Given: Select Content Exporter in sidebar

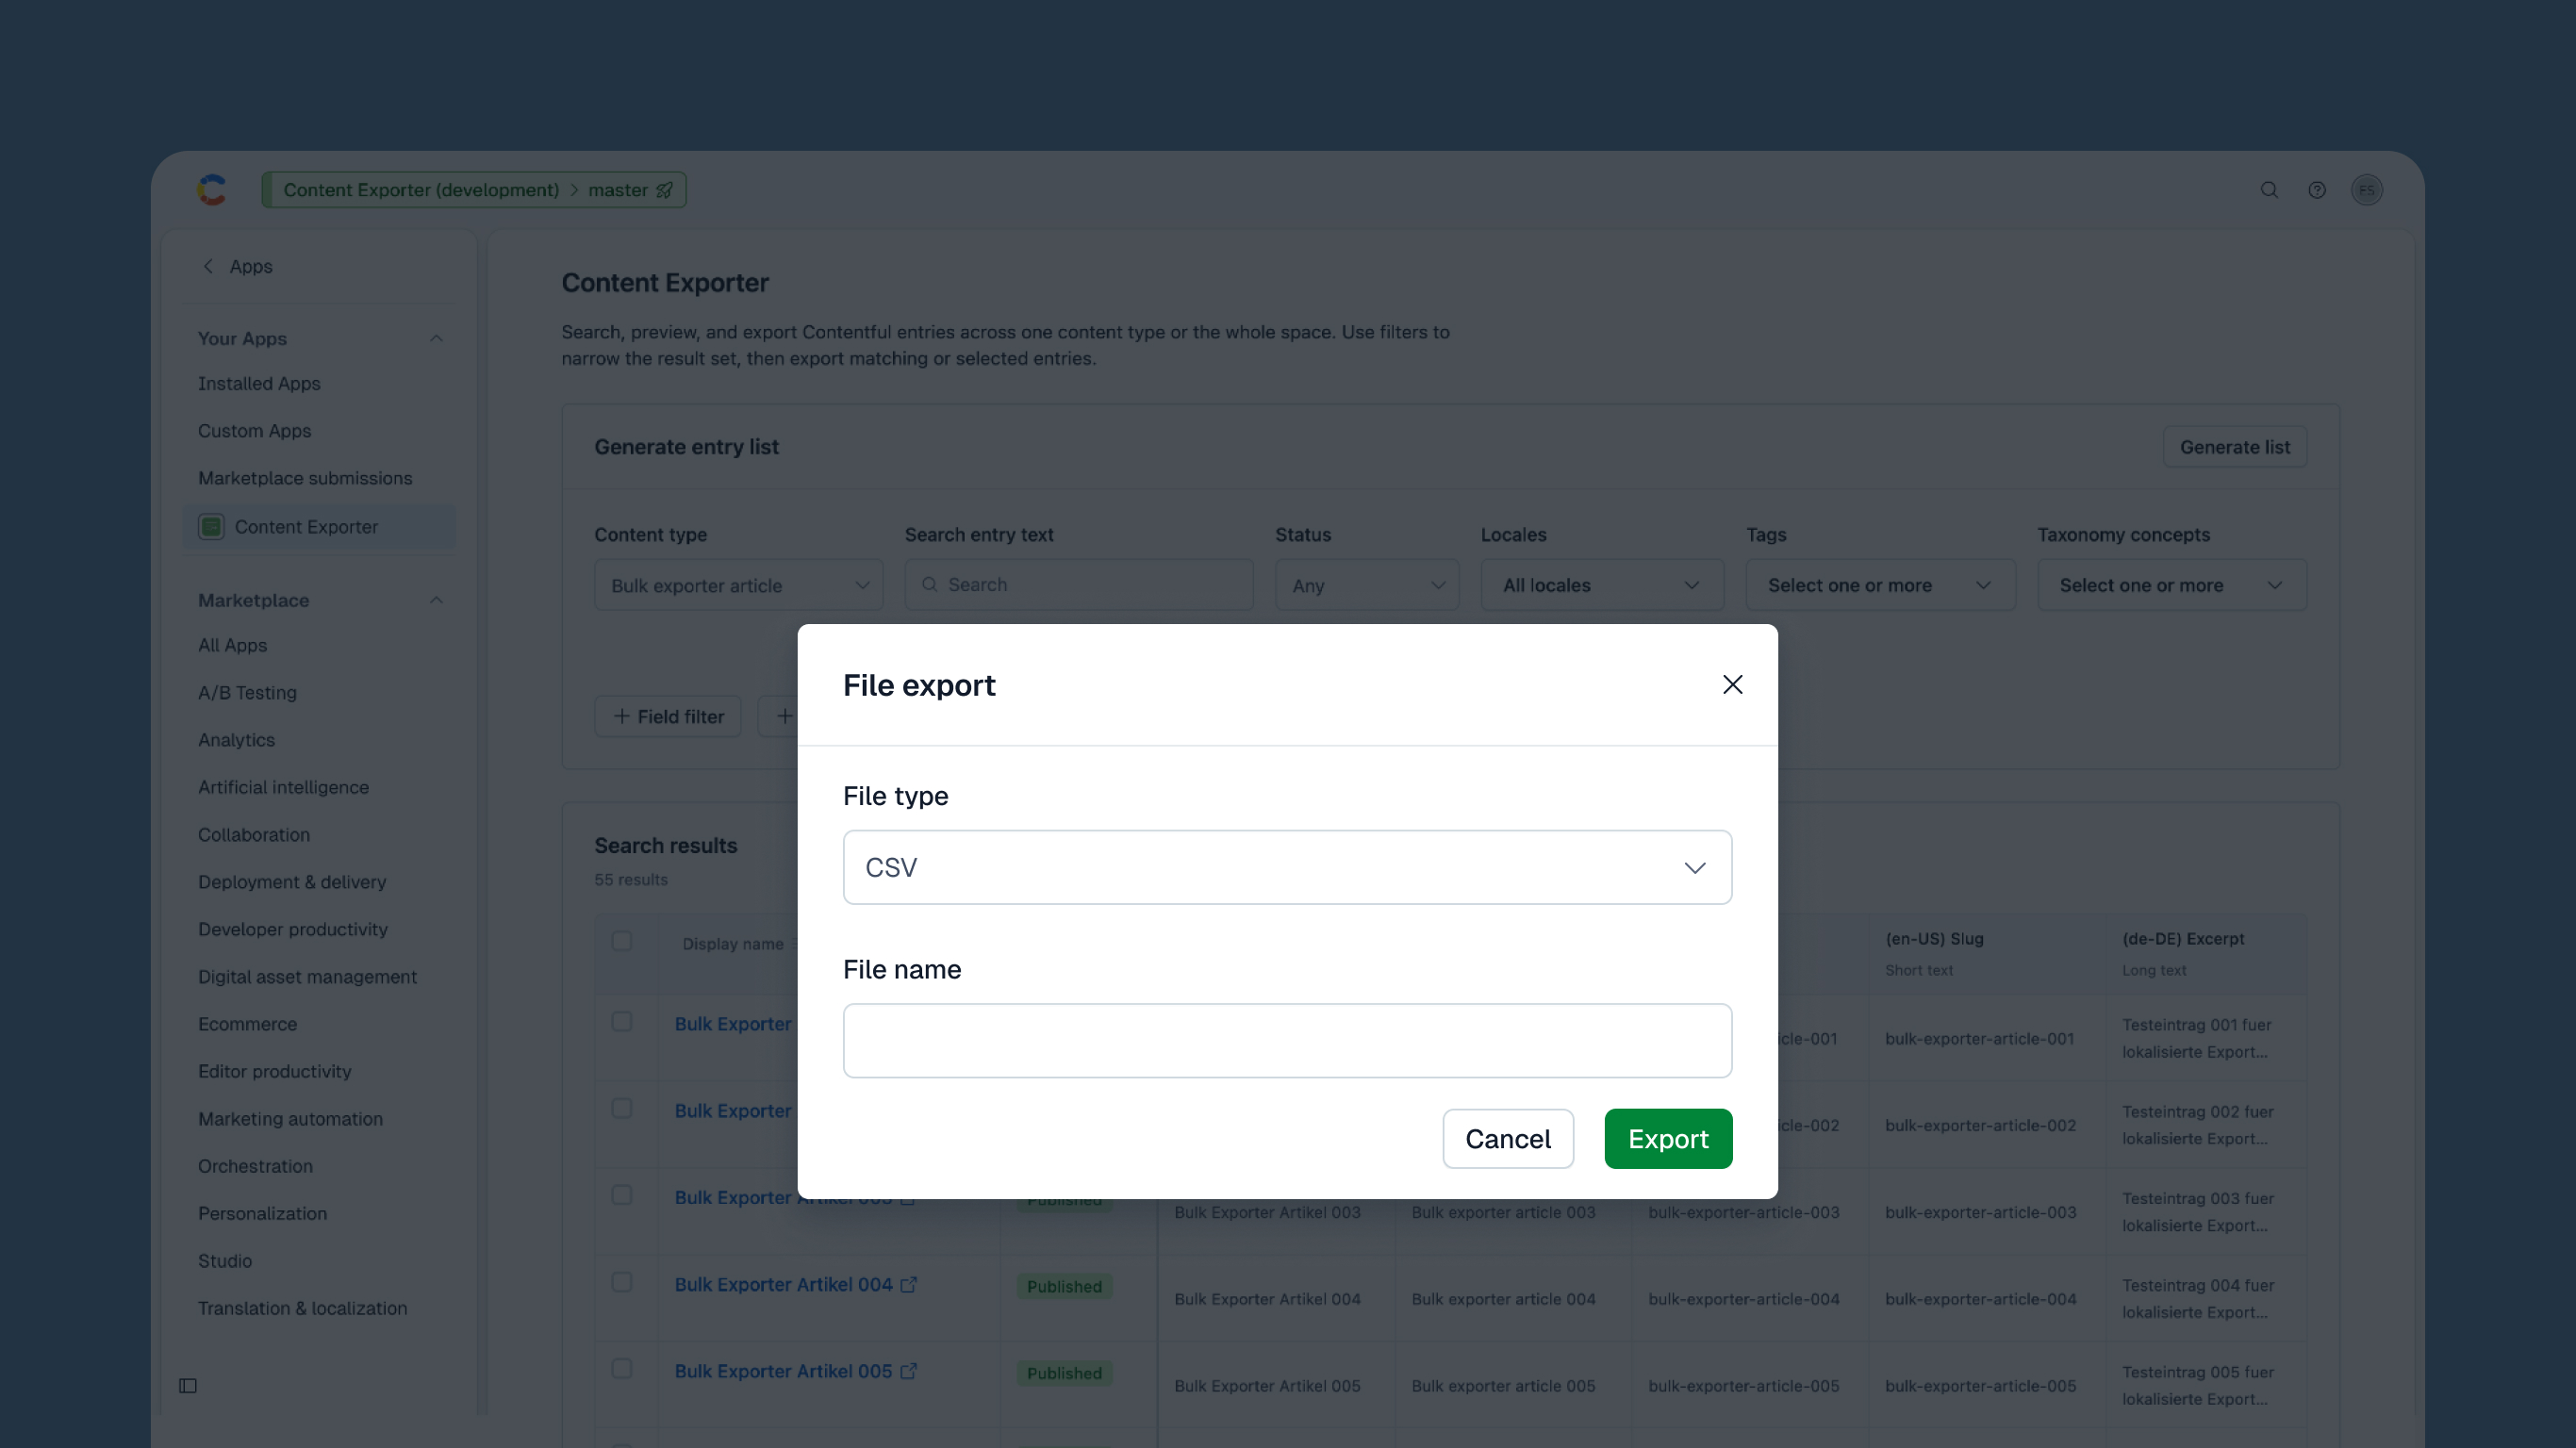Looking at the screenshot, I should coord(319,526).
